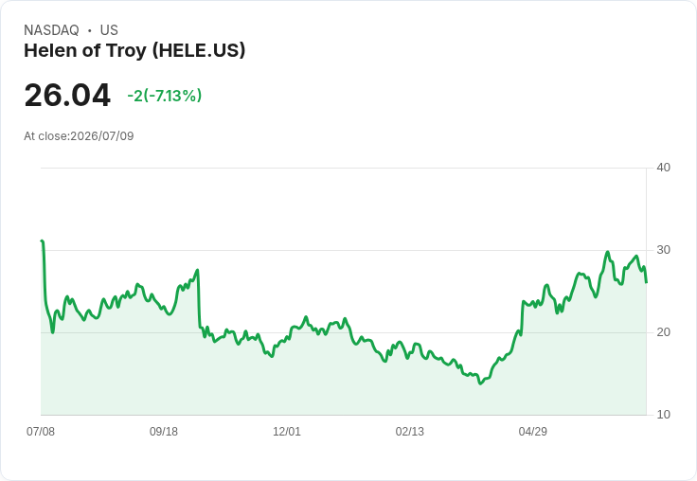Select the 12/01 x-axis date label
Viewport: 697px width, 481px height.
point(287,431)
